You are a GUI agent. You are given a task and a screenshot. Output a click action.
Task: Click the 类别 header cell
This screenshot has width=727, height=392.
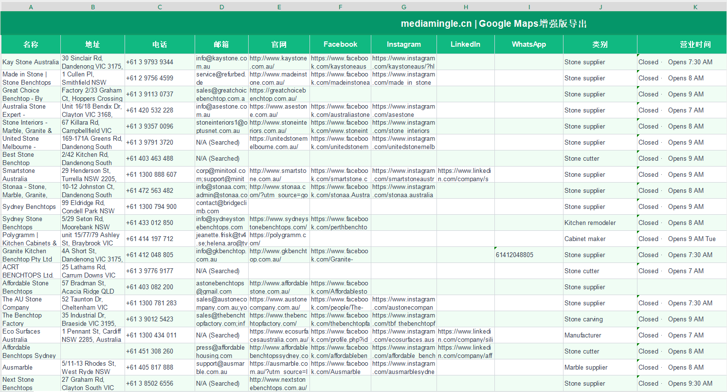[600, 44]
